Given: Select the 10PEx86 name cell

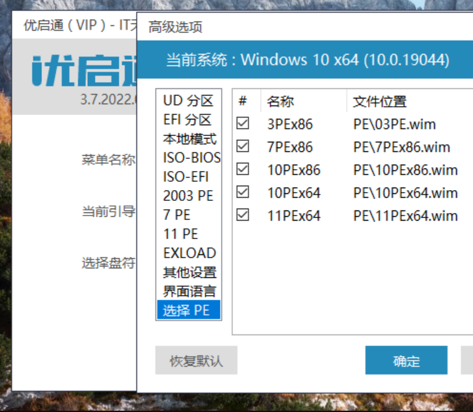Looking at the screenshot, I should 294,170.
